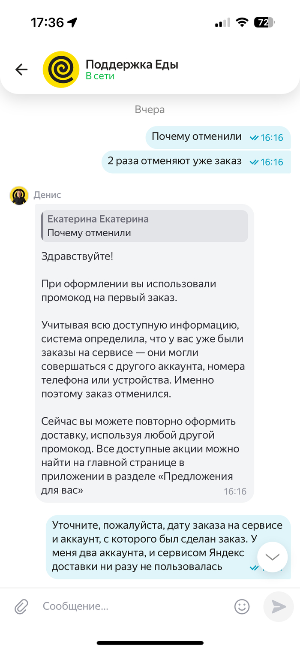Tap the Wi-Fi status icon
The image size is (300, 651).
[x=242, y=22]
